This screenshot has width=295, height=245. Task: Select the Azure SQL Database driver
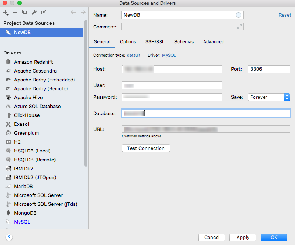(x=41, y=106)
